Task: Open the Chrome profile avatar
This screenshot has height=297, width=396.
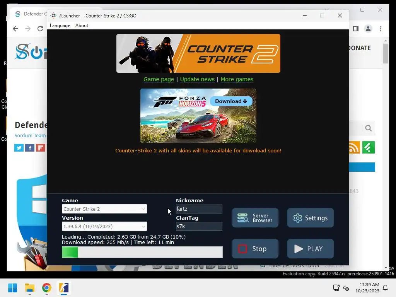Action: 368,29
